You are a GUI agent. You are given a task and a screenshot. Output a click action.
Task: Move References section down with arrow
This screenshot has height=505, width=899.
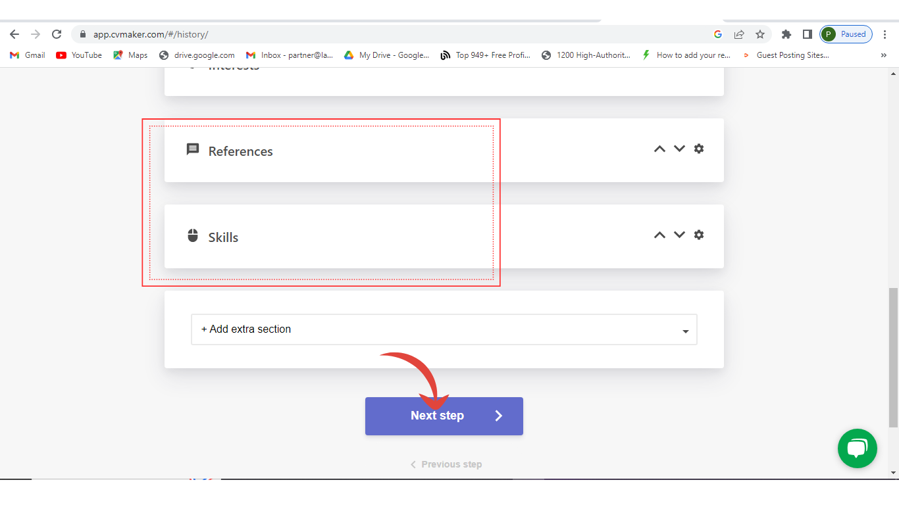coord(679,149)
